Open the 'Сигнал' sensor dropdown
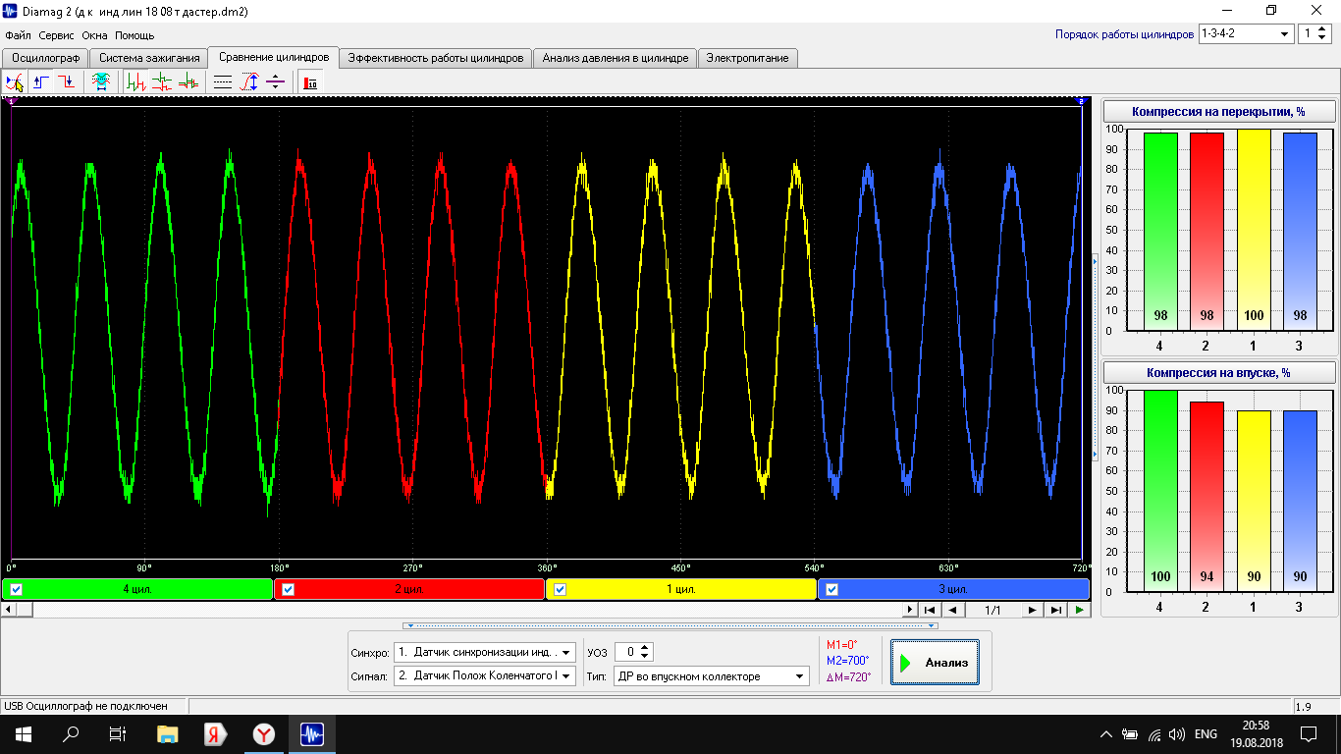 pyautogui.click(x=484, y=675)
